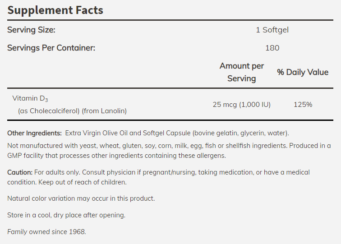This screenshot has width=341, height=244.
Task: Click the Caution label
Action: (20, 172)
